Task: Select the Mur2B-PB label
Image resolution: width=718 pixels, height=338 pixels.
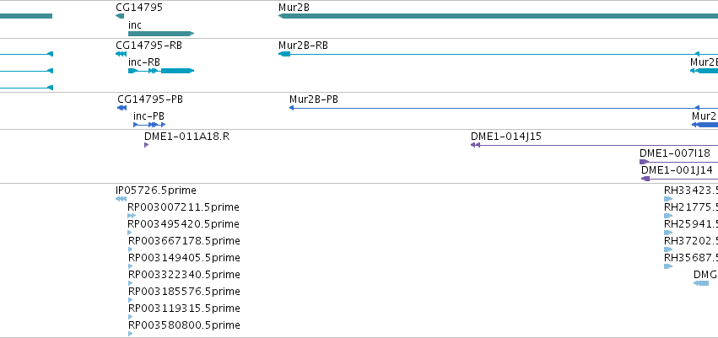Action: [314, 99]
